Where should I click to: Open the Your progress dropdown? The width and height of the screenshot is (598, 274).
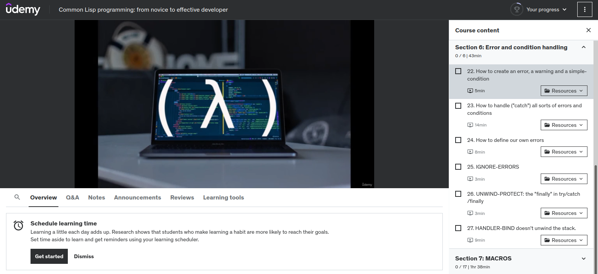(x=546, y=10)
